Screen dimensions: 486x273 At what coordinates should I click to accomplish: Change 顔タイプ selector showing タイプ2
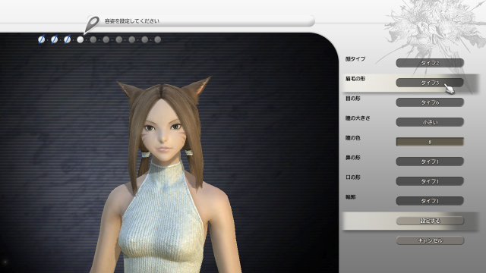pyautogui.click(x=430, y=63)
